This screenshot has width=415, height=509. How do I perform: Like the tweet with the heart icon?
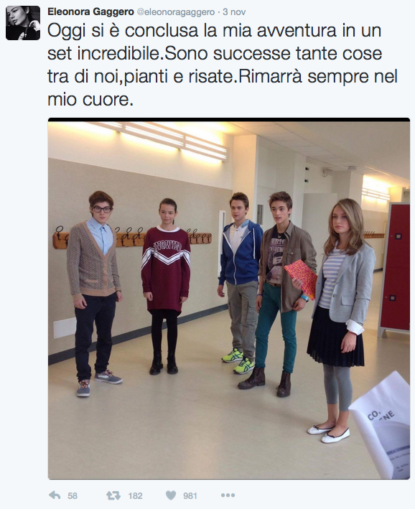pyautogui.click(x=171, y=495)
